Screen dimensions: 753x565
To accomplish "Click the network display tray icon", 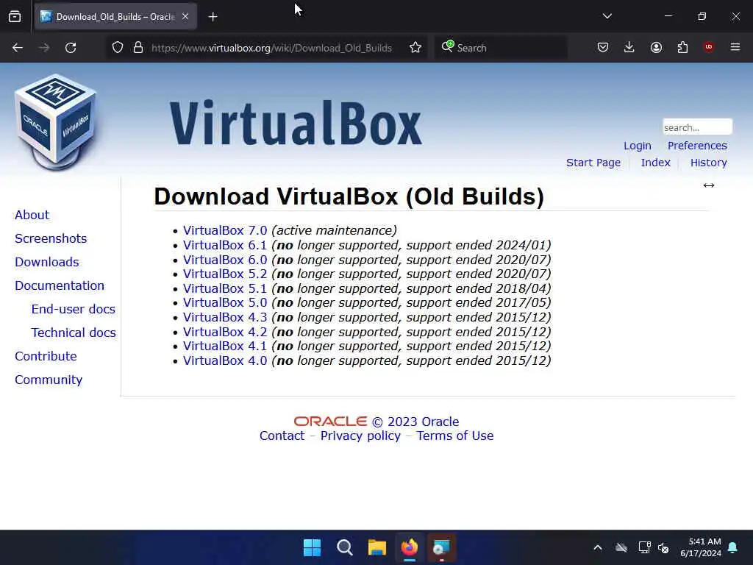I will [644, 547].
